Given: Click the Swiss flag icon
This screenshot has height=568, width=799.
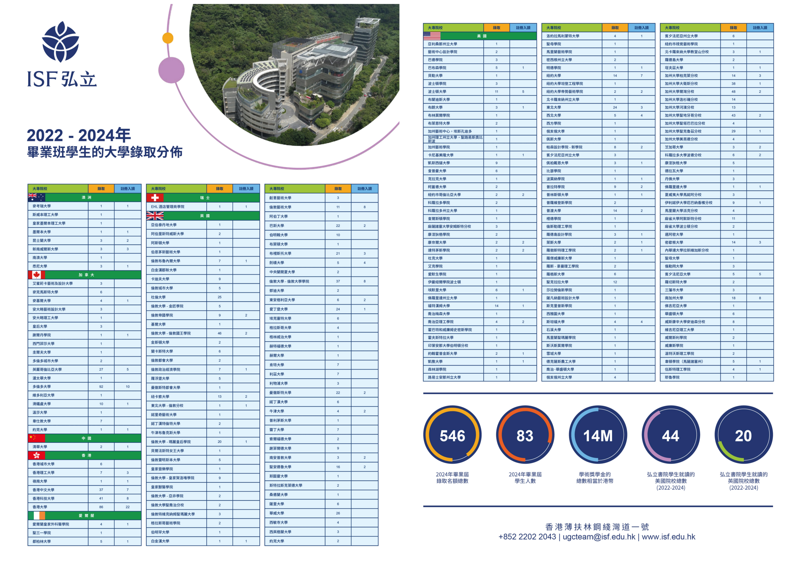Looking at the screenshot, I should (x=155, y=197).
